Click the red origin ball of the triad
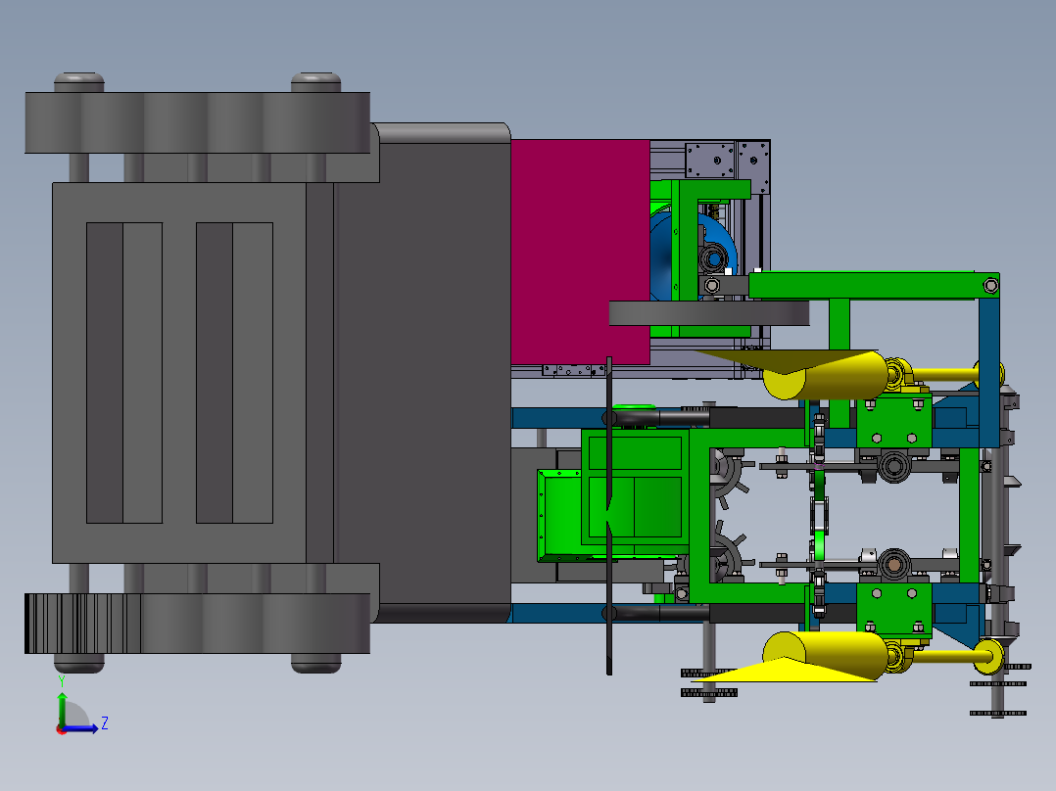1056x791 pixels. (62, 729)
